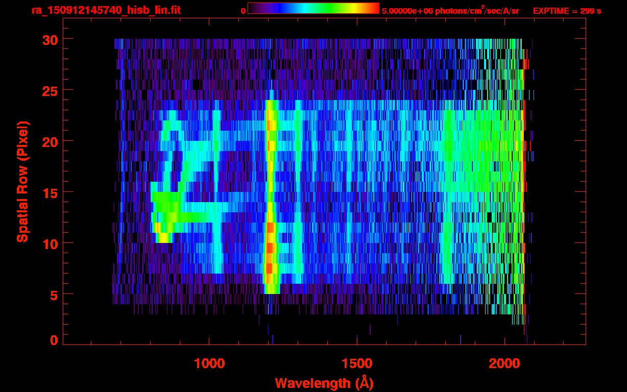This screenshot has height=392, width=627.
Task: Click the 1000 wavelength tick label
Action: point(209,363)
